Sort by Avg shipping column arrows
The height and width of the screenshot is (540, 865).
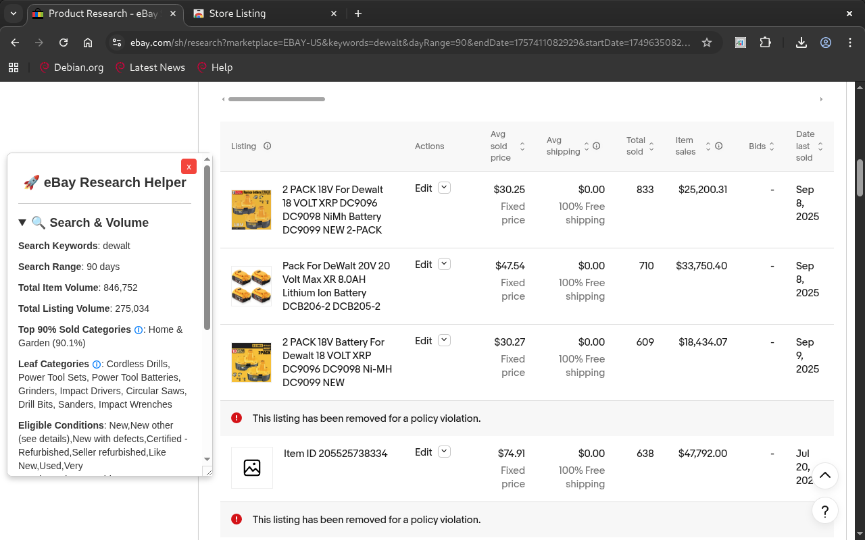coord(586,146)
